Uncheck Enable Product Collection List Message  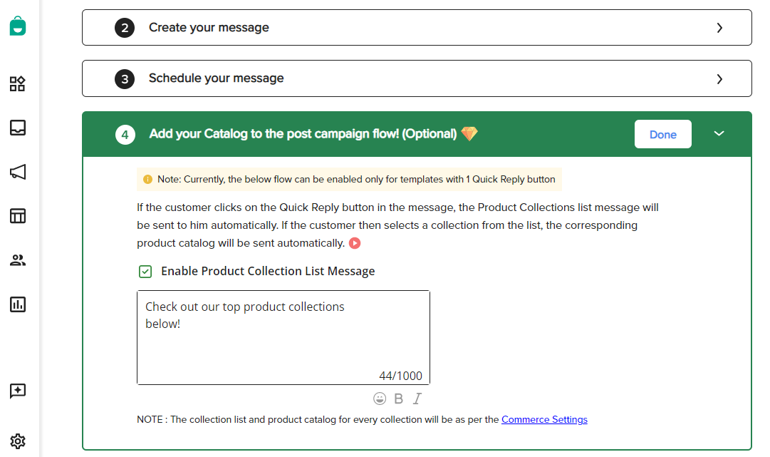click(145, 271)
